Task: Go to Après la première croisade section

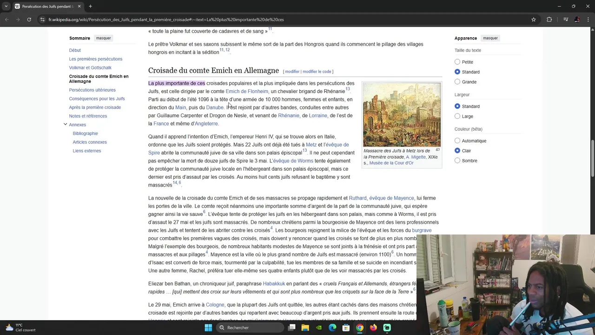Action: click(x=95, y=107)
